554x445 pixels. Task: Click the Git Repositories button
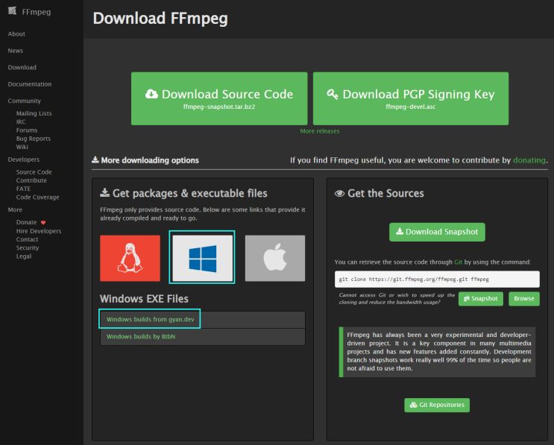[437, 405]
